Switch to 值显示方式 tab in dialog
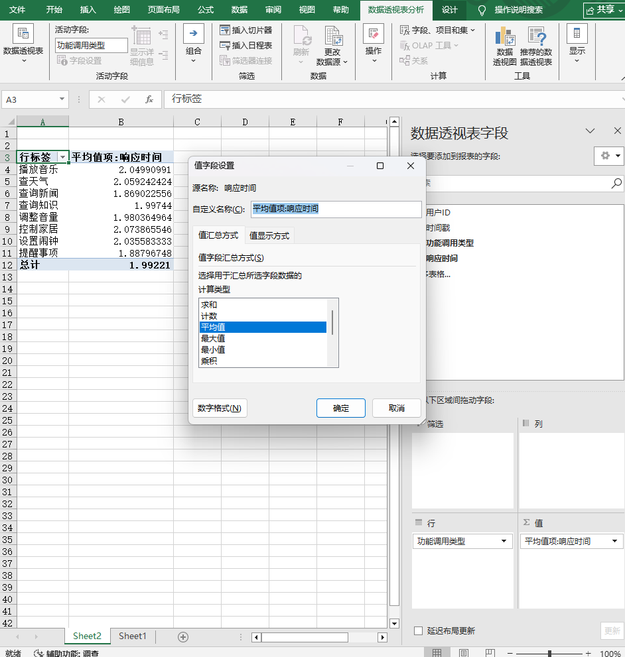This screenshot has height=657, width=625. click(269, 235)
